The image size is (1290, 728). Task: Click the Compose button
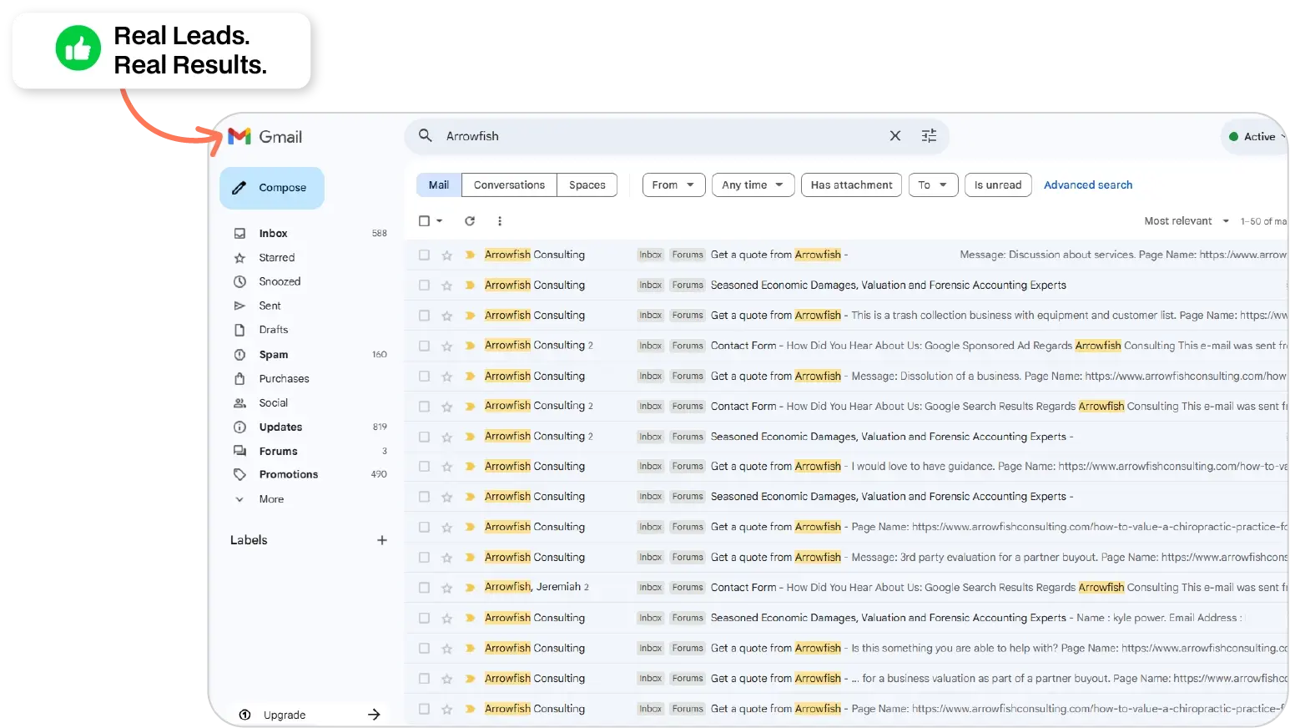(x=271, y=187)
